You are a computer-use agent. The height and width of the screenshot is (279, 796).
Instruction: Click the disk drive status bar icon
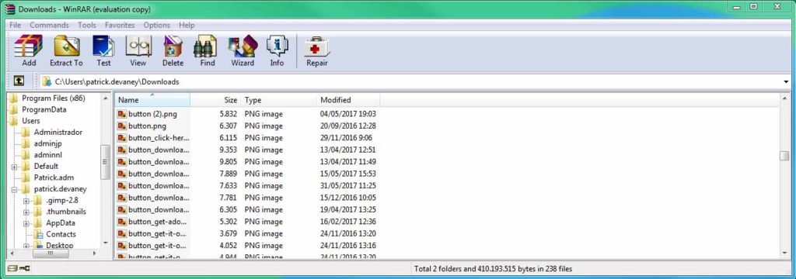tap(12, 269)
